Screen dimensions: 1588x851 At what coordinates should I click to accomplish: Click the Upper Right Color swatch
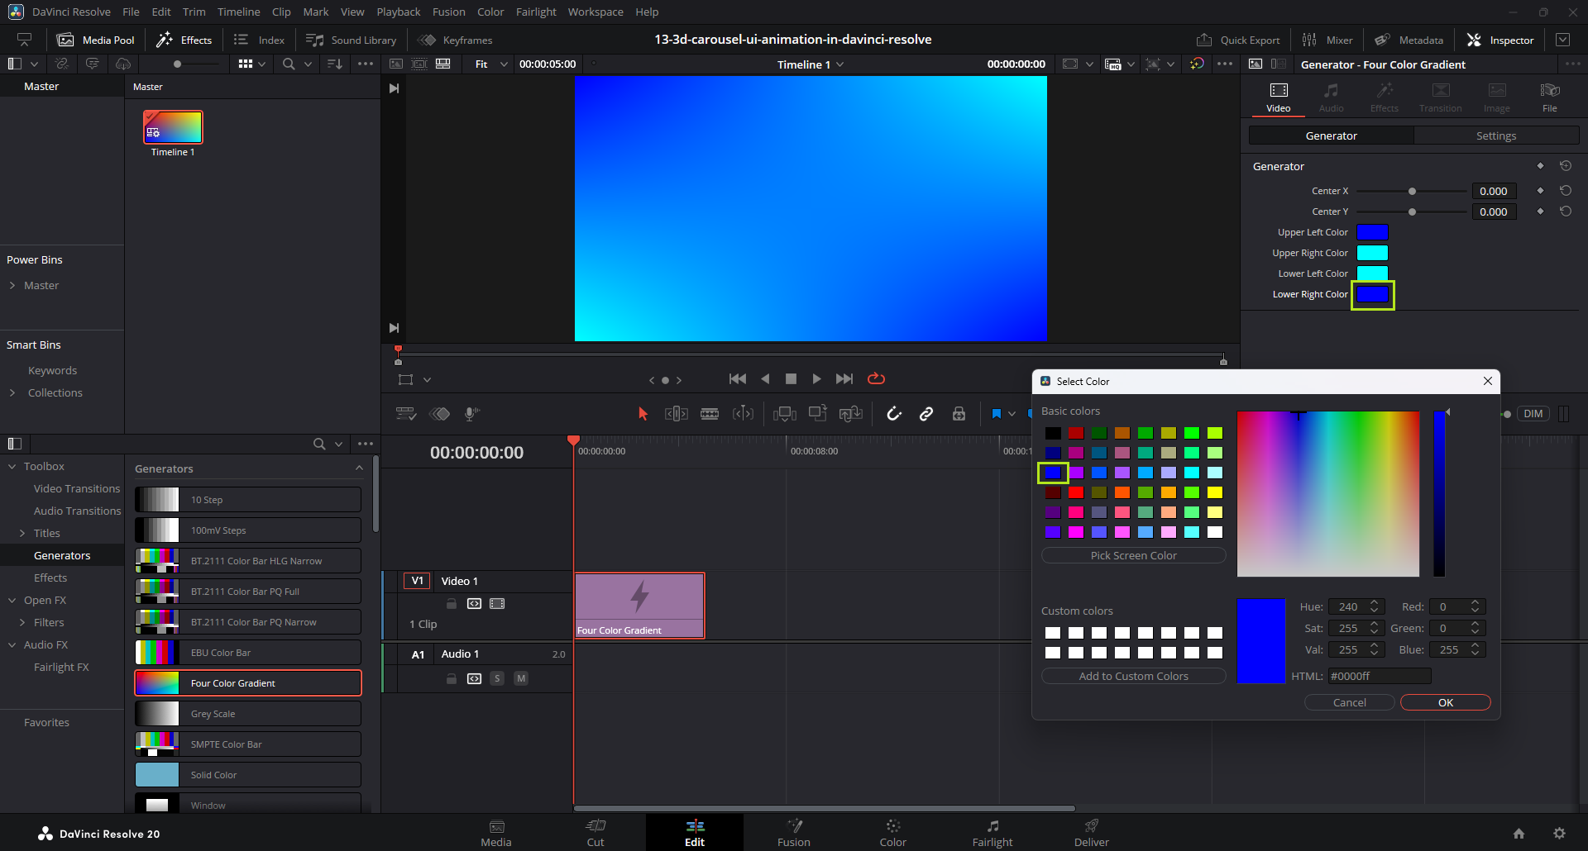click(x=1372, y=253)
